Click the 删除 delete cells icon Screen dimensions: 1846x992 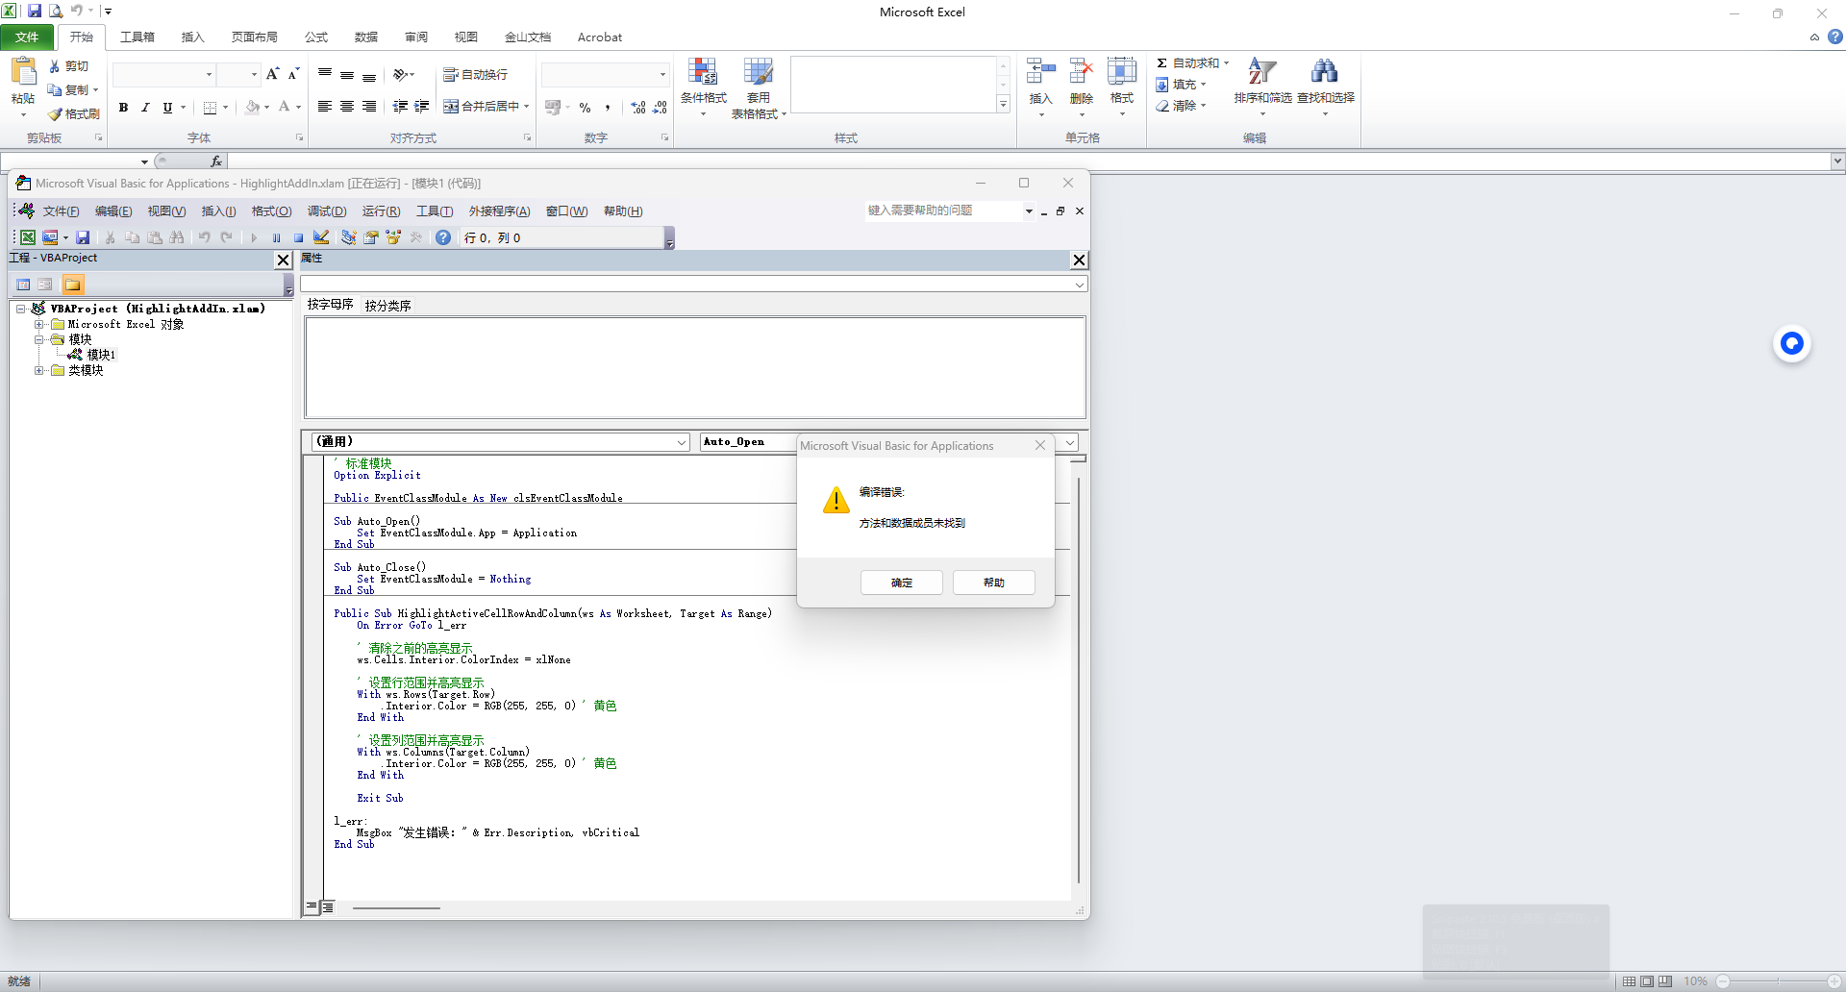click(x=1082, y=72)
